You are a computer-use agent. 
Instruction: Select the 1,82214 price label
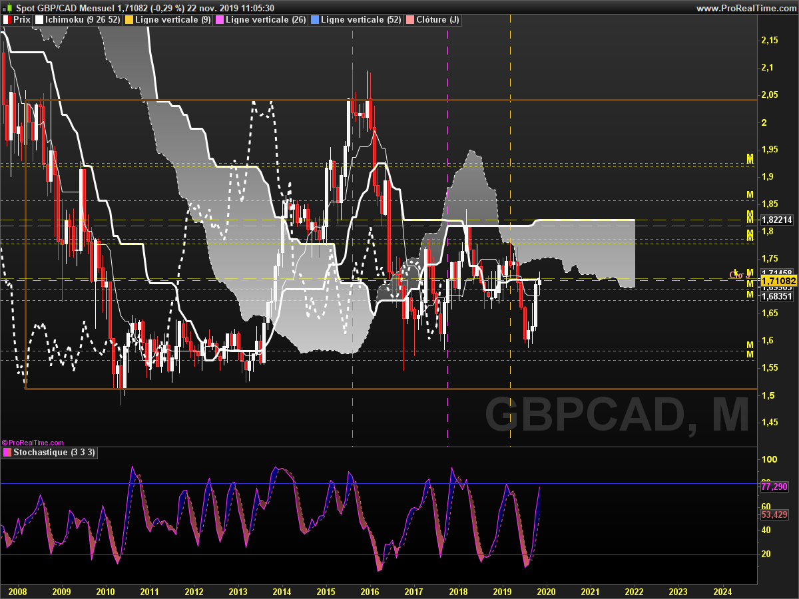776,220
